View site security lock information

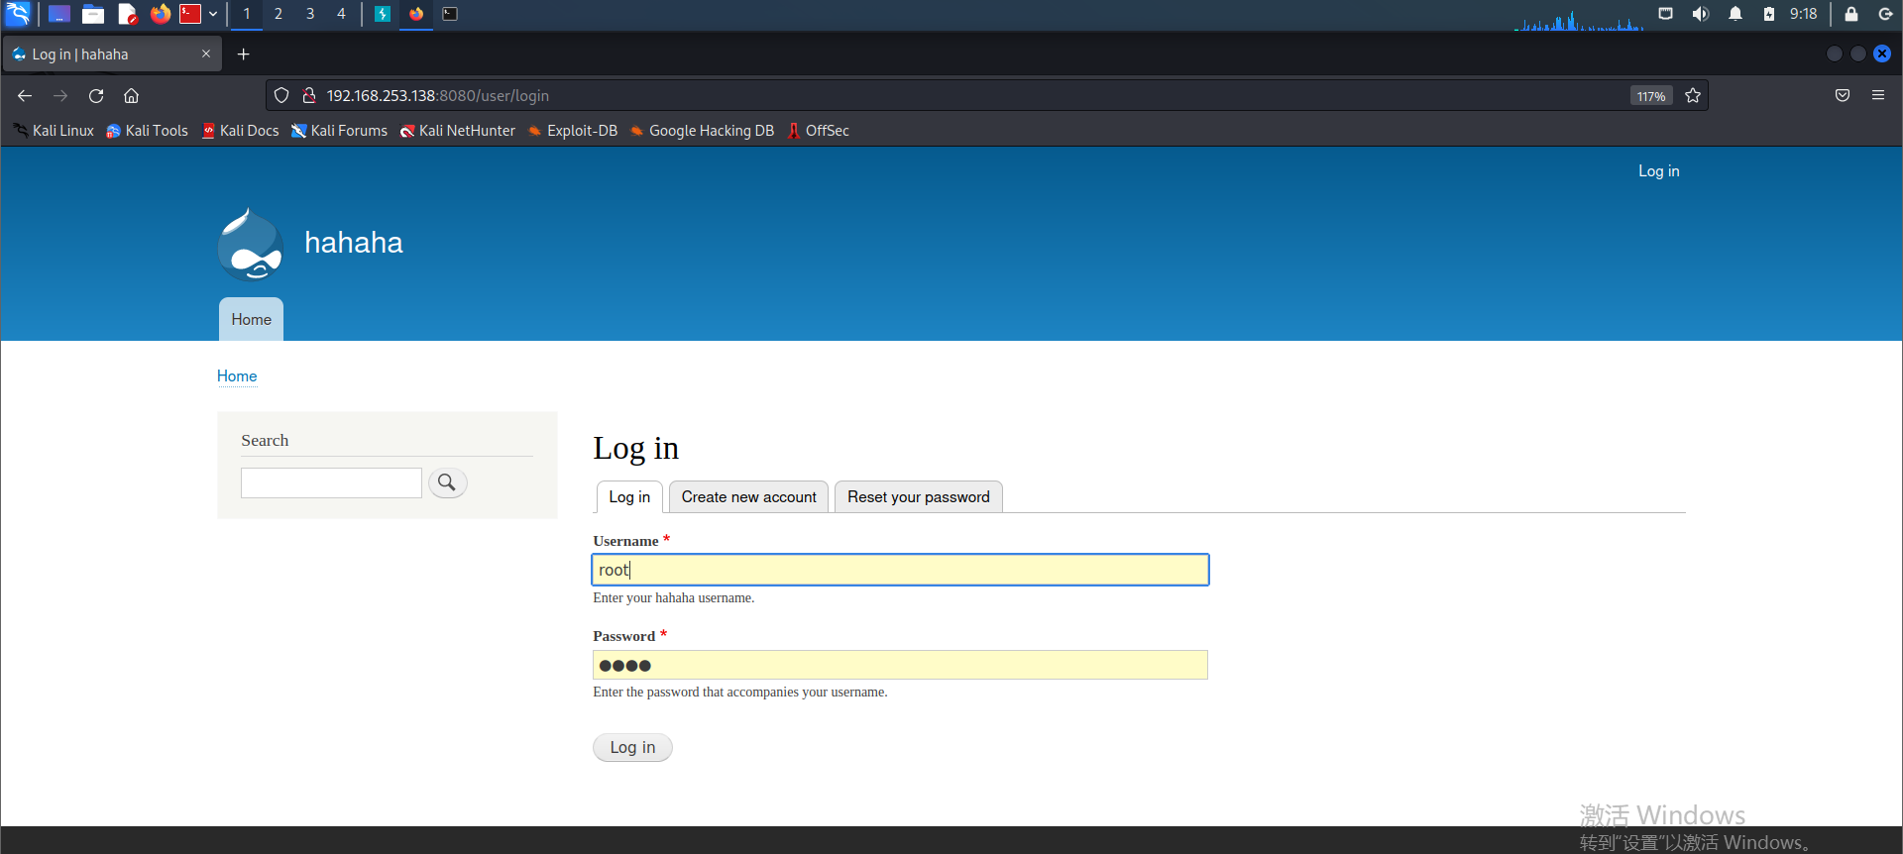point(309,95)
